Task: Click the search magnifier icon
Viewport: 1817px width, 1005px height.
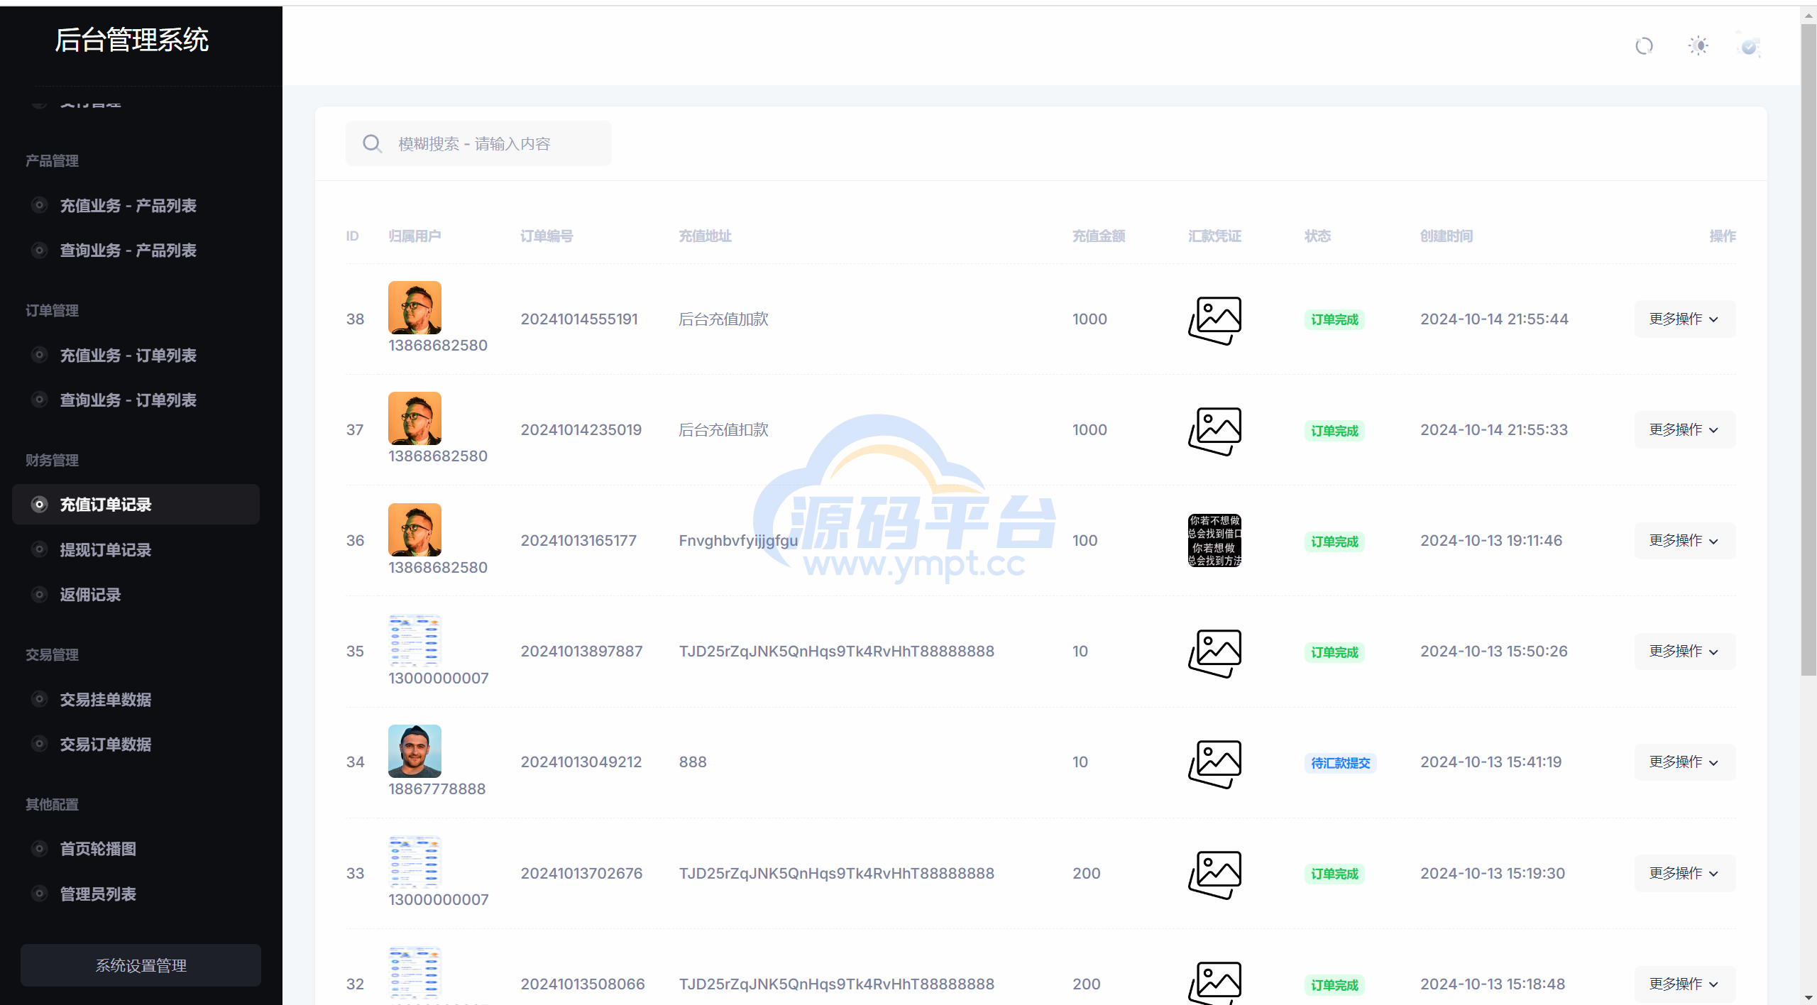Action: (372, 144)
